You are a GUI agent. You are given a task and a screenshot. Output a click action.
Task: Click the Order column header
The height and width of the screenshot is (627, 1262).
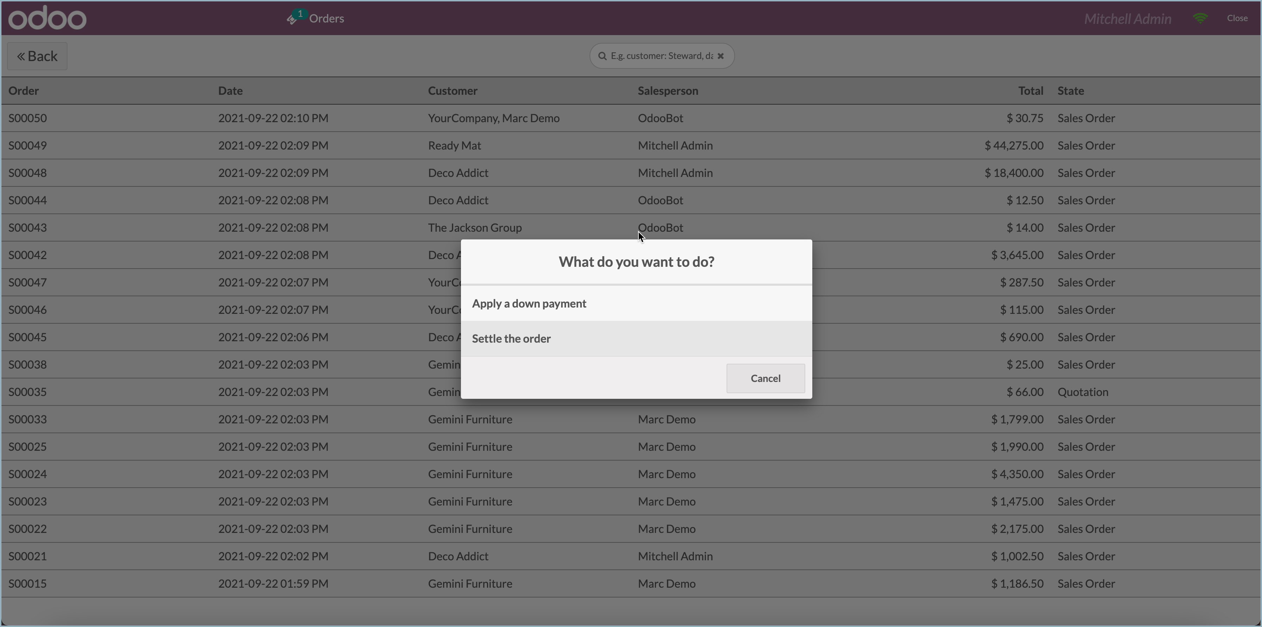click(24, 91)
